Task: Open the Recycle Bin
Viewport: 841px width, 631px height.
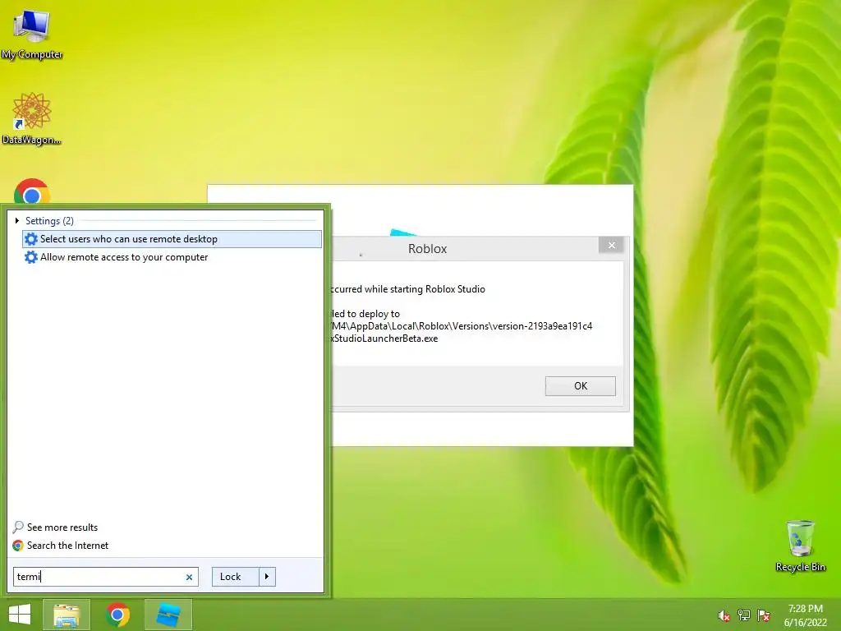Action: click(800, 546)
